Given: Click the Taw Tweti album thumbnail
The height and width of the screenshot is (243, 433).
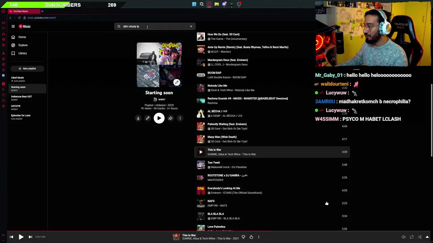Looking at the screenshot, I should (x=201, y=165).
